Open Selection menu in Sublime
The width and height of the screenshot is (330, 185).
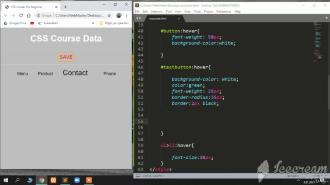(x=157, y=11)
